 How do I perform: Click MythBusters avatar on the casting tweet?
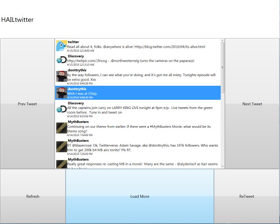pyautogui.click(x=61, y=164)
